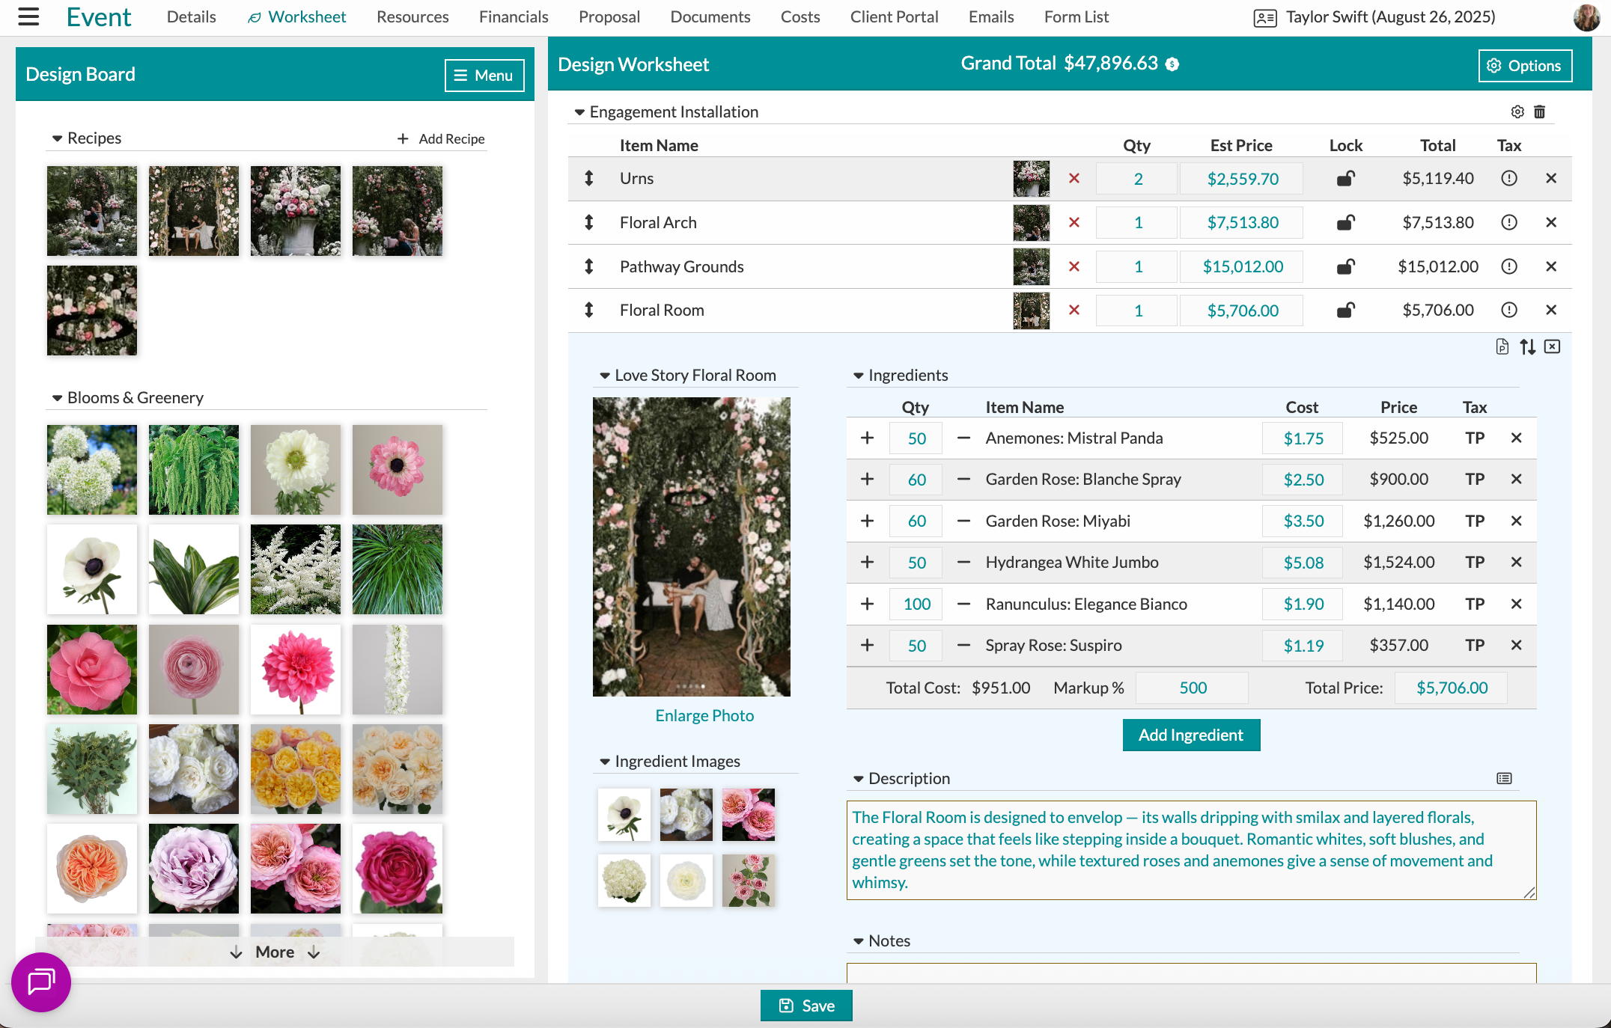
Task: Click Add Recipe
Action: click(x=441, y=138)
